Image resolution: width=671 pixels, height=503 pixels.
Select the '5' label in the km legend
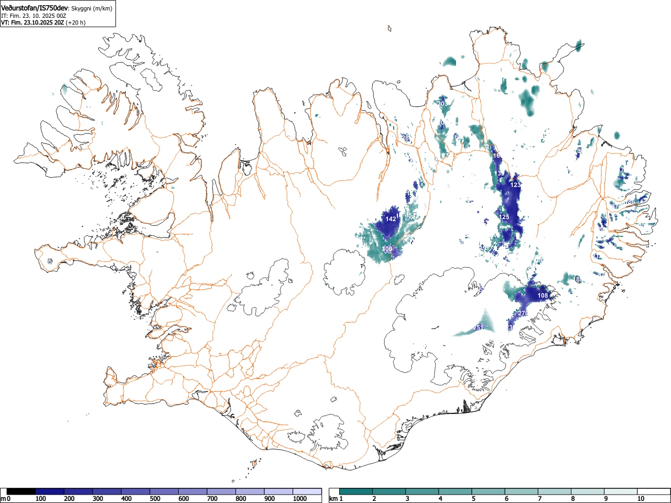[x=473, y=499]
